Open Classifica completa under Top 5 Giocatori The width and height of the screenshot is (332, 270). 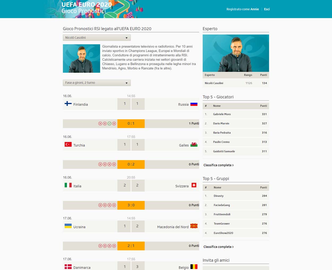pos(218,165)
